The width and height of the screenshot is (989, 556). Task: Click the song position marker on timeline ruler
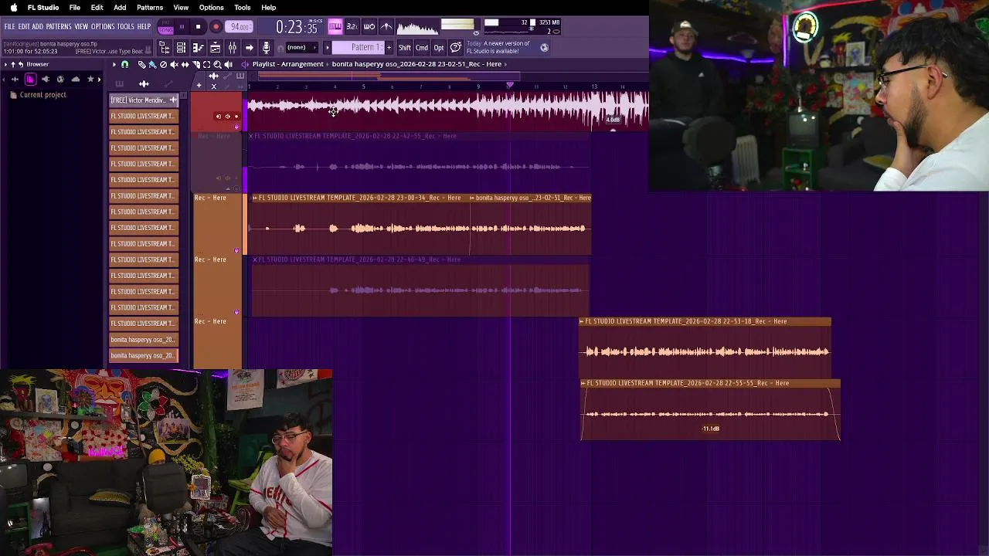coord(510,85)
